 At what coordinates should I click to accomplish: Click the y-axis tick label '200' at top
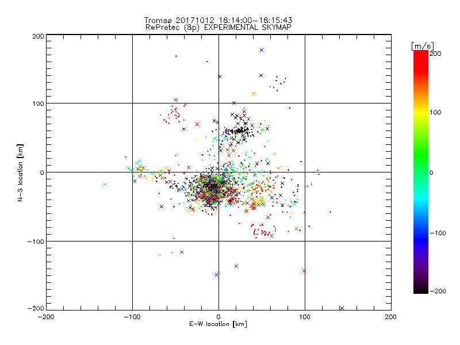coord(38,36)
